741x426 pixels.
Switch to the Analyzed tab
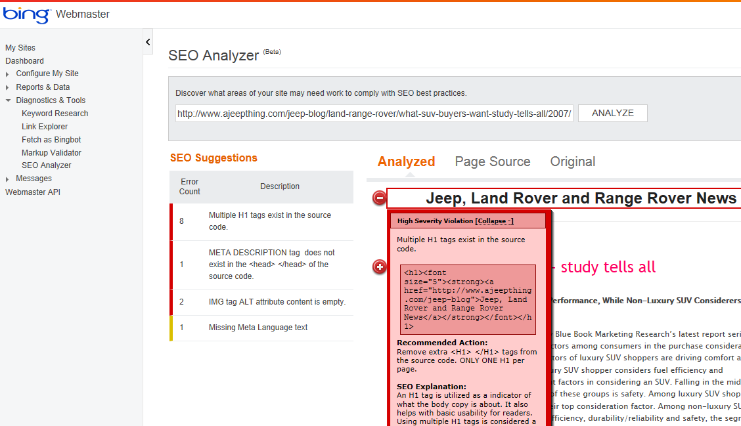click(406, 161)
